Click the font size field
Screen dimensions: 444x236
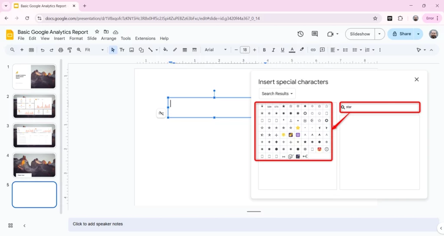tap(245, 50)
